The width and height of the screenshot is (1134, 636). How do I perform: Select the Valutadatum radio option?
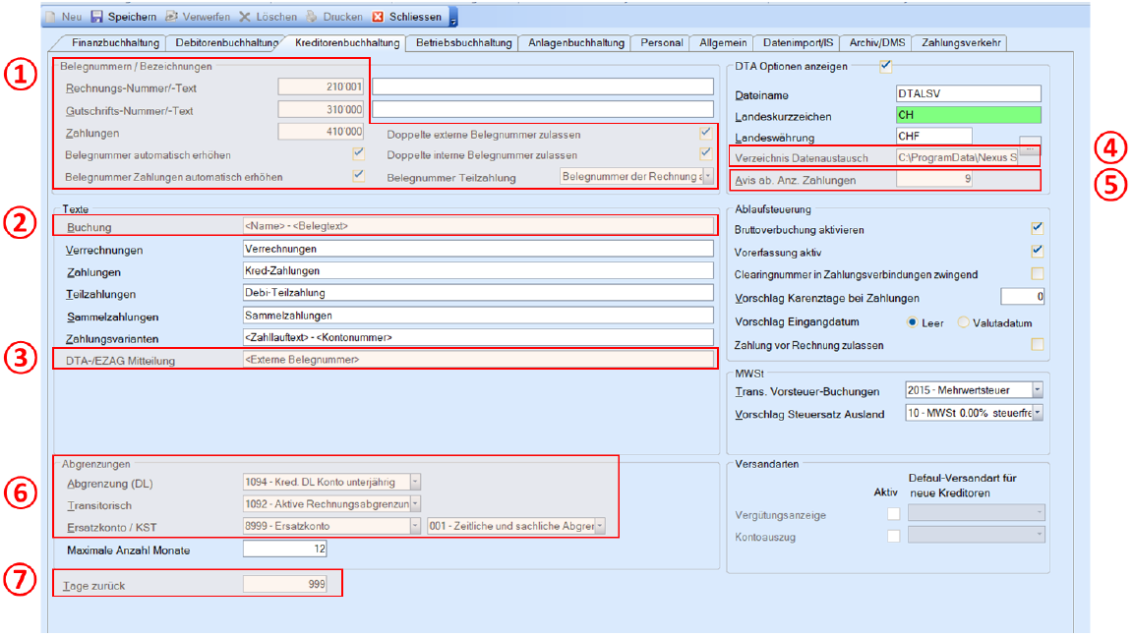963,322
